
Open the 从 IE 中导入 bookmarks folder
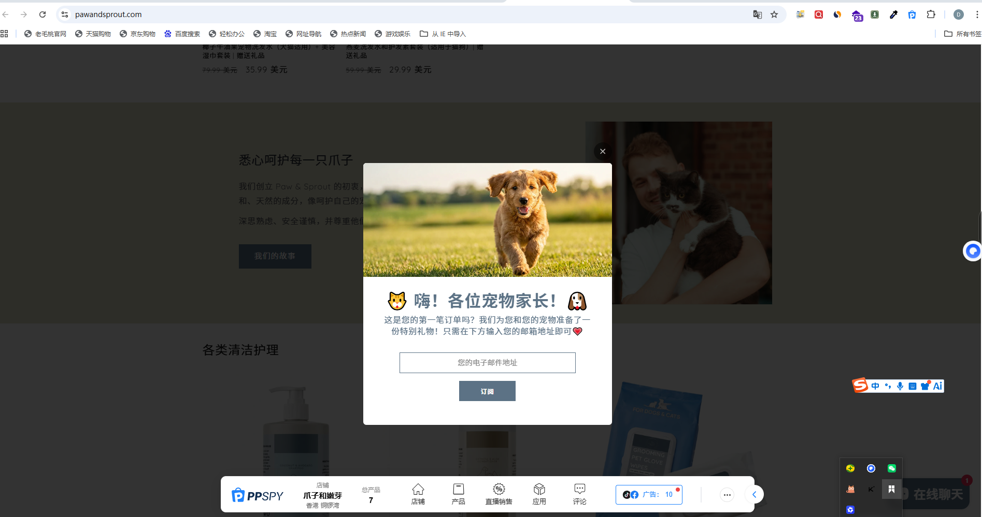(x=443, y=34)
